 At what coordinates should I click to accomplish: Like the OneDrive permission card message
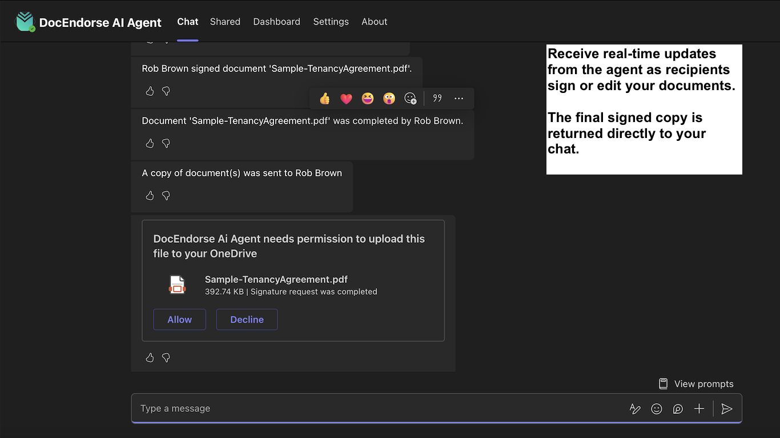pos(150,358)
